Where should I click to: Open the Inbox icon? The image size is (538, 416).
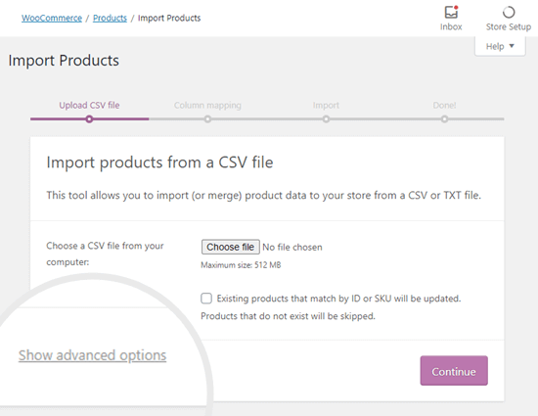(451, 13)
